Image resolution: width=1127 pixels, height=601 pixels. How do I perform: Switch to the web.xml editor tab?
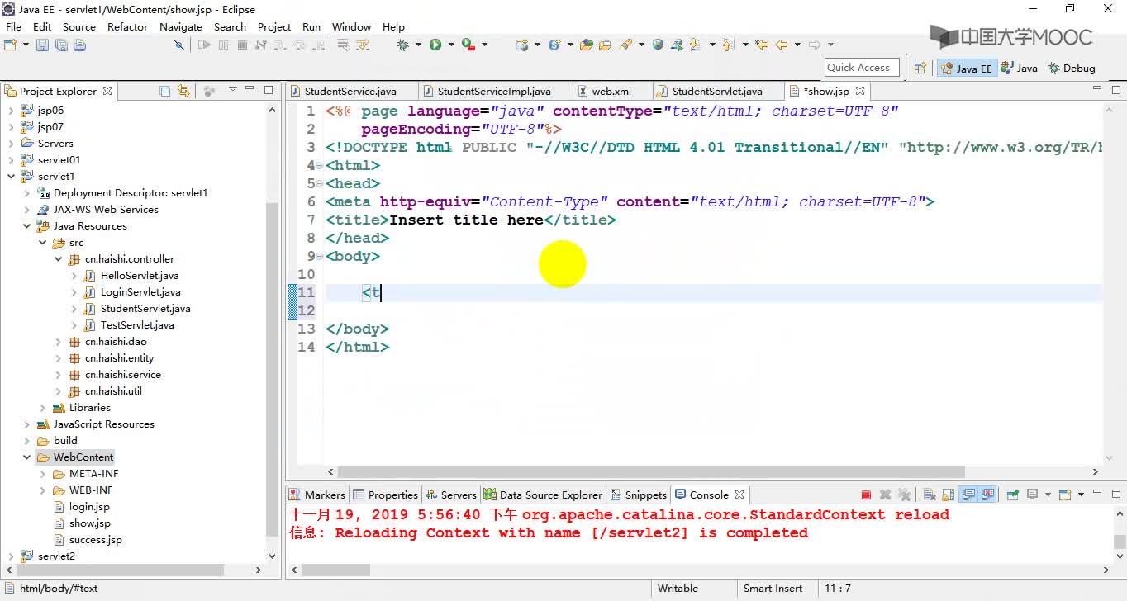(611, 92)
